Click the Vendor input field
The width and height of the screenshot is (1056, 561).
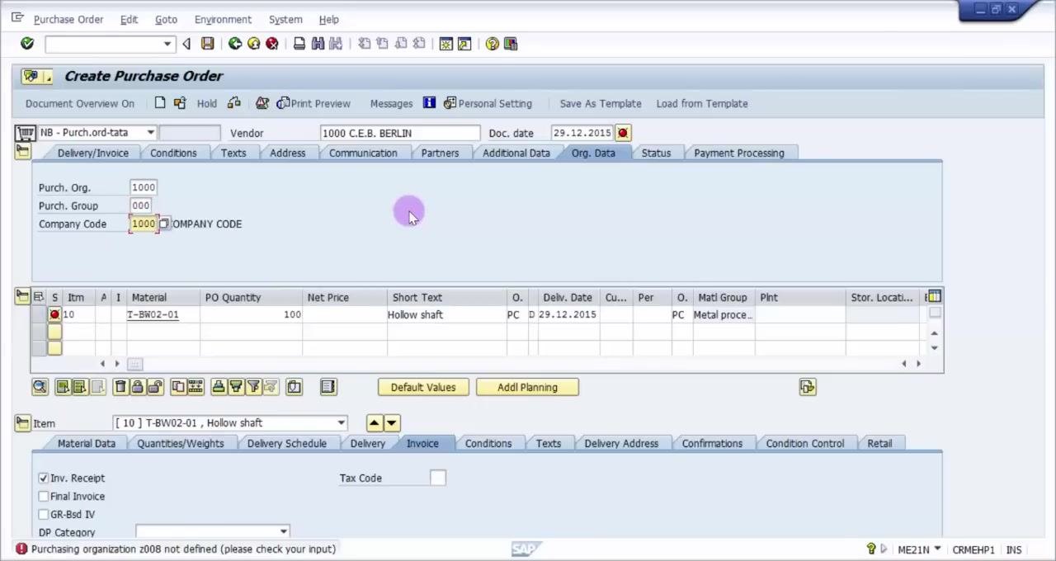point(399,133)
